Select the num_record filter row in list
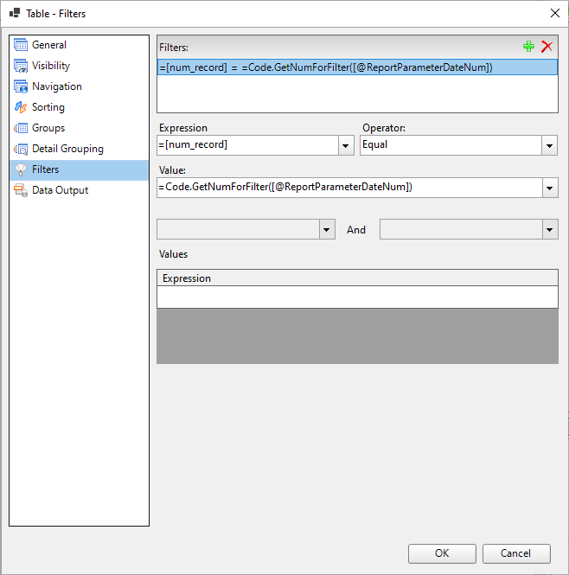The image size is (569, 575). (346, 67)
